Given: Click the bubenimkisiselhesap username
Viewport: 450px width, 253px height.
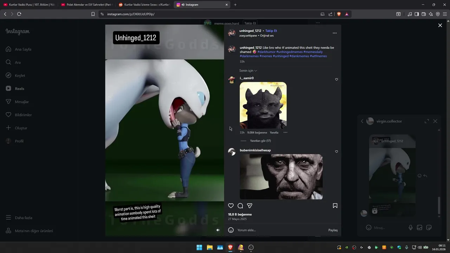Looking at the screenshot, I should pyautogui.click(x=255, y=150).
